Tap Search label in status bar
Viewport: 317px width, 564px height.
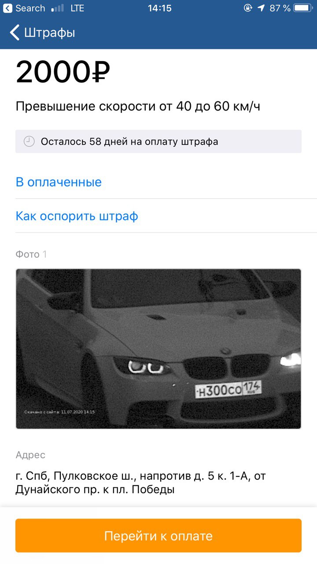30,8
